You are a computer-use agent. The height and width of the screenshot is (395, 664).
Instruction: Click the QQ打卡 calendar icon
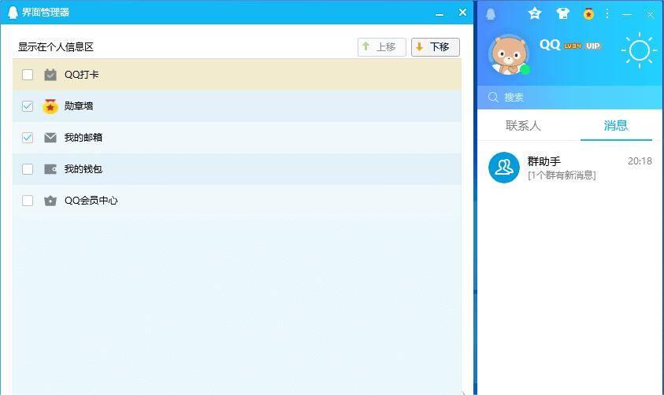[x=50, y=75]
